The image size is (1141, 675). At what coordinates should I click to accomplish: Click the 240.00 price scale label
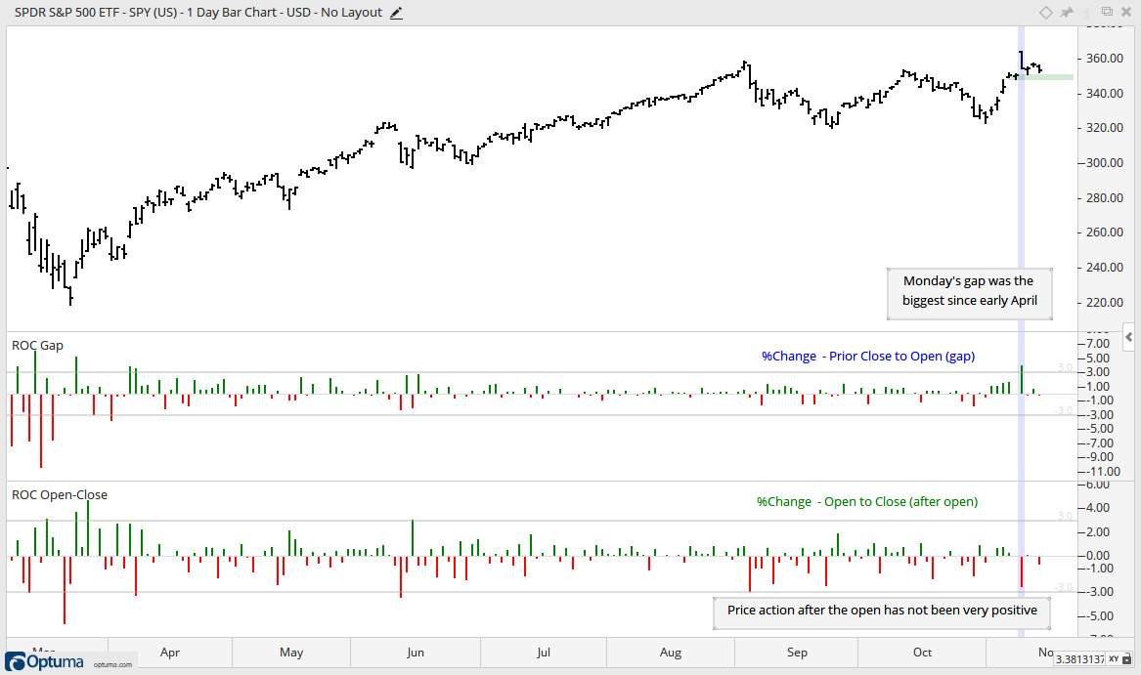1104,267
